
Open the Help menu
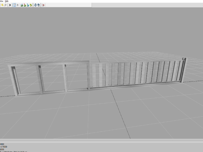coord(7,1)
